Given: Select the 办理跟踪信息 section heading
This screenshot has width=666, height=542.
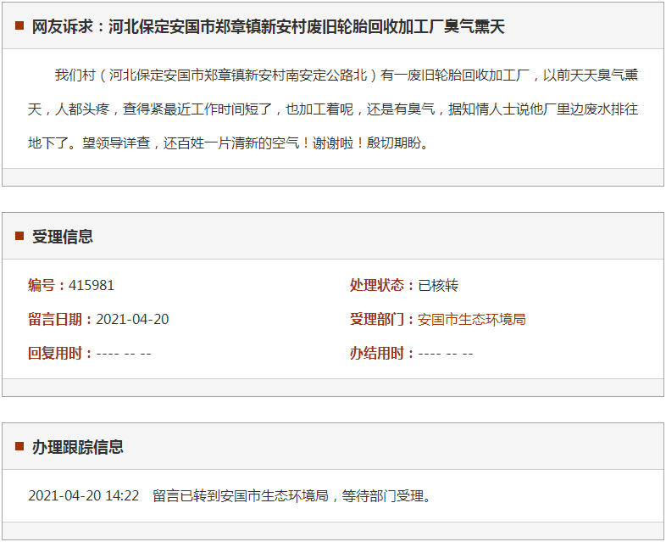Looking at the screenshot, I should coord(78,446).
